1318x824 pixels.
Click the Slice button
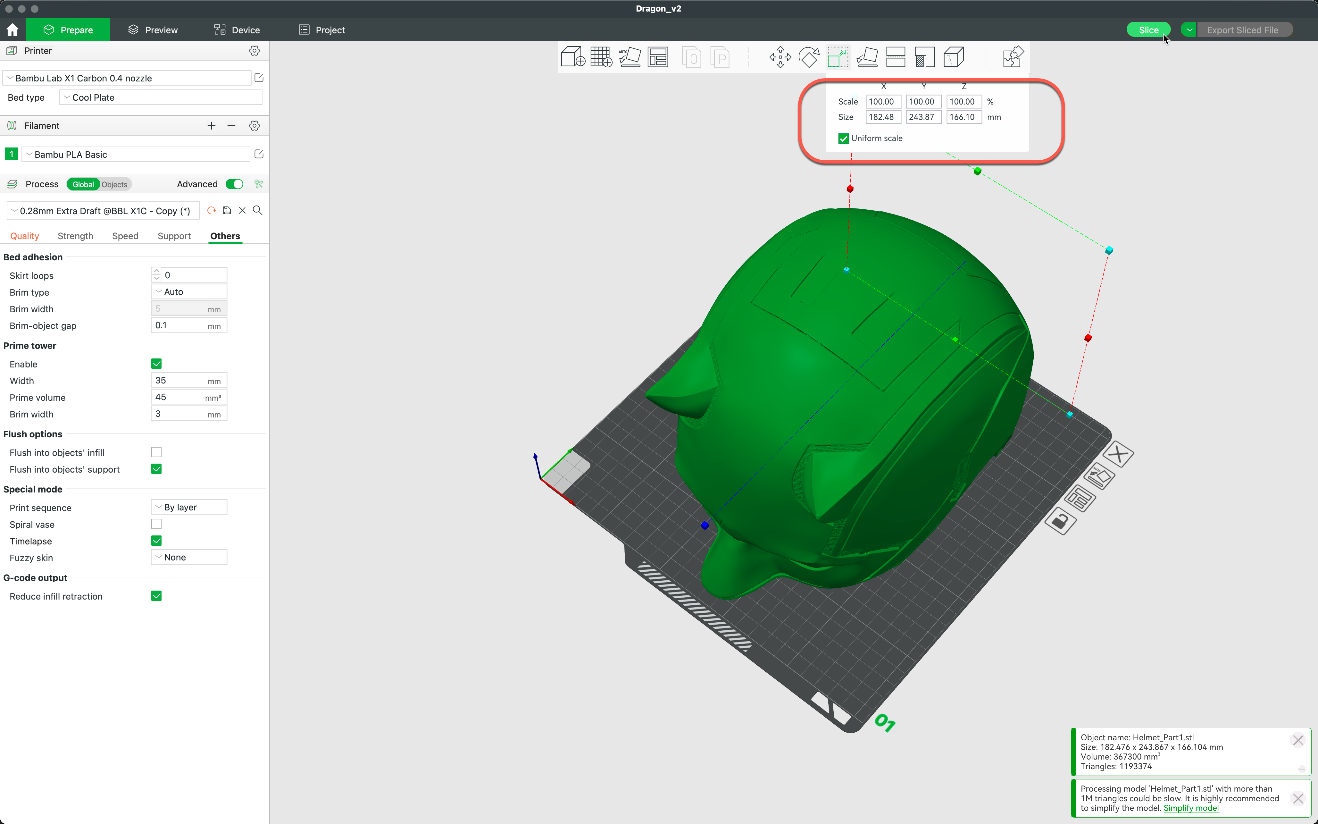[1148, 29]
